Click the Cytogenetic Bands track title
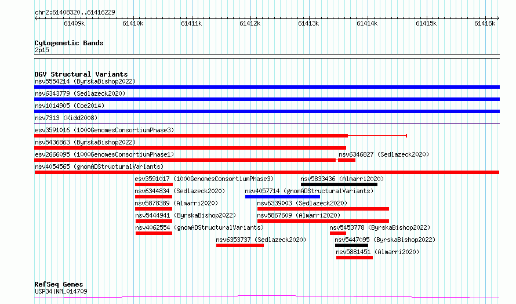 pos(69,43)
